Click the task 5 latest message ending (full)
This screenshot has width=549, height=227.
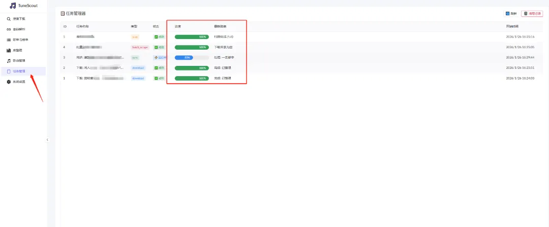tap(224, 36)
